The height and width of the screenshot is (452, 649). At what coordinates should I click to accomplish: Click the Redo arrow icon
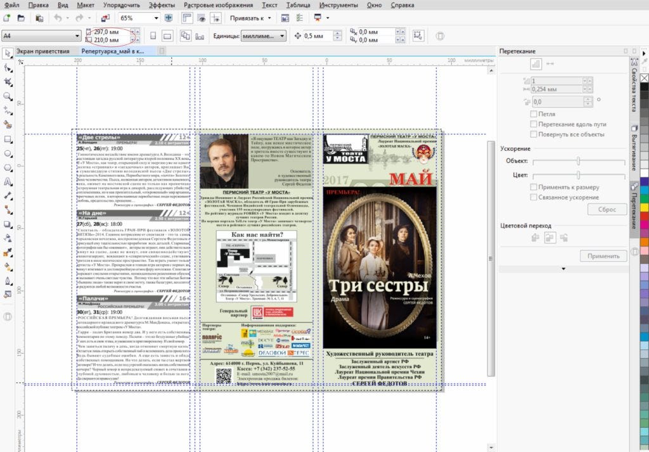79,18
